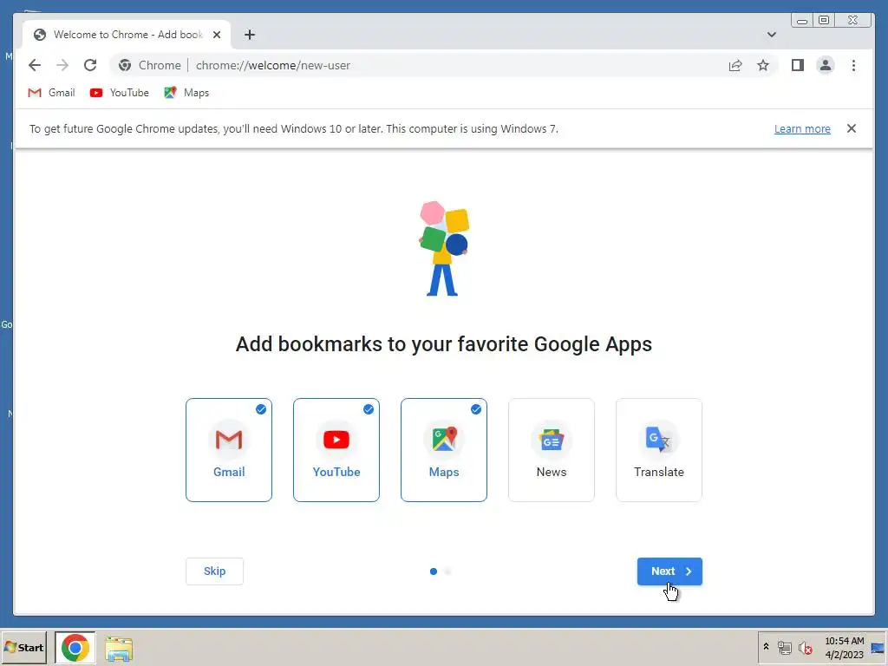888x666 pixels.
Task: Click the network tray icon
Action: [784, 647]
